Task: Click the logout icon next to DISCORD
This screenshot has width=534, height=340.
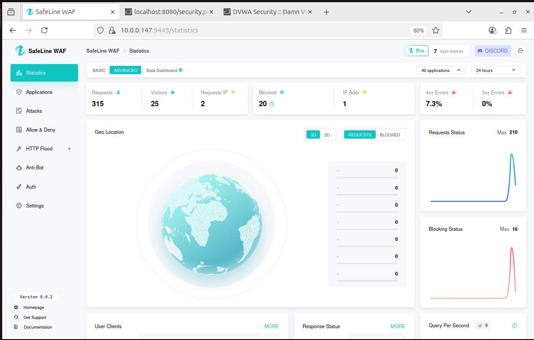Action: tap(520, 51)
